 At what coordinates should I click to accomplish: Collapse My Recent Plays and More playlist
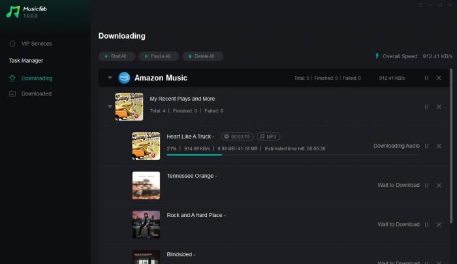coord(110,107)
